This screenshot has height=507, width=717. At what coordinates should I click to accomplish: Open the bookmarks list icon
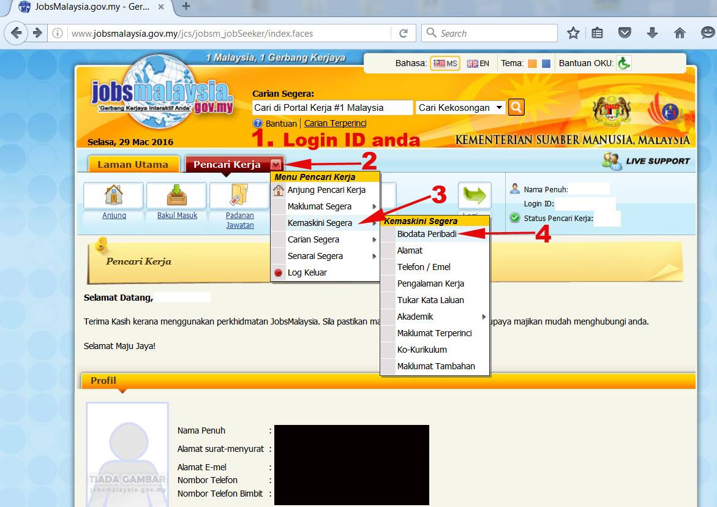tap(597, 33)
